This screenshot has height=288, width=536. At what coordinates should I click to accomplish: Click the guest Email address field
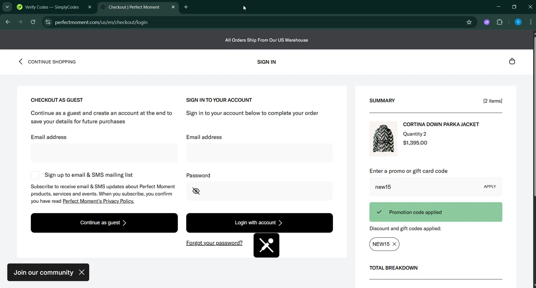(x=104, y=153)
